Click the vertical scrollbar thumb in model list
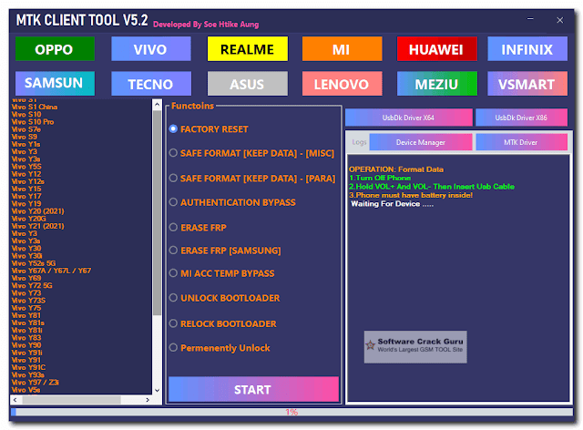The image size is (583, 430). pos(157,212)
